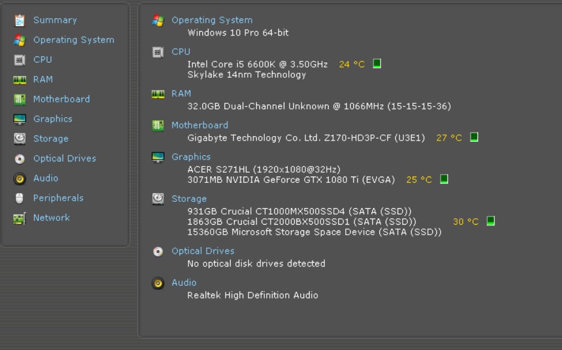562x350 pixels.
Task: Click the Audio speaker icon in sidebar
Action: pos(20,178)
